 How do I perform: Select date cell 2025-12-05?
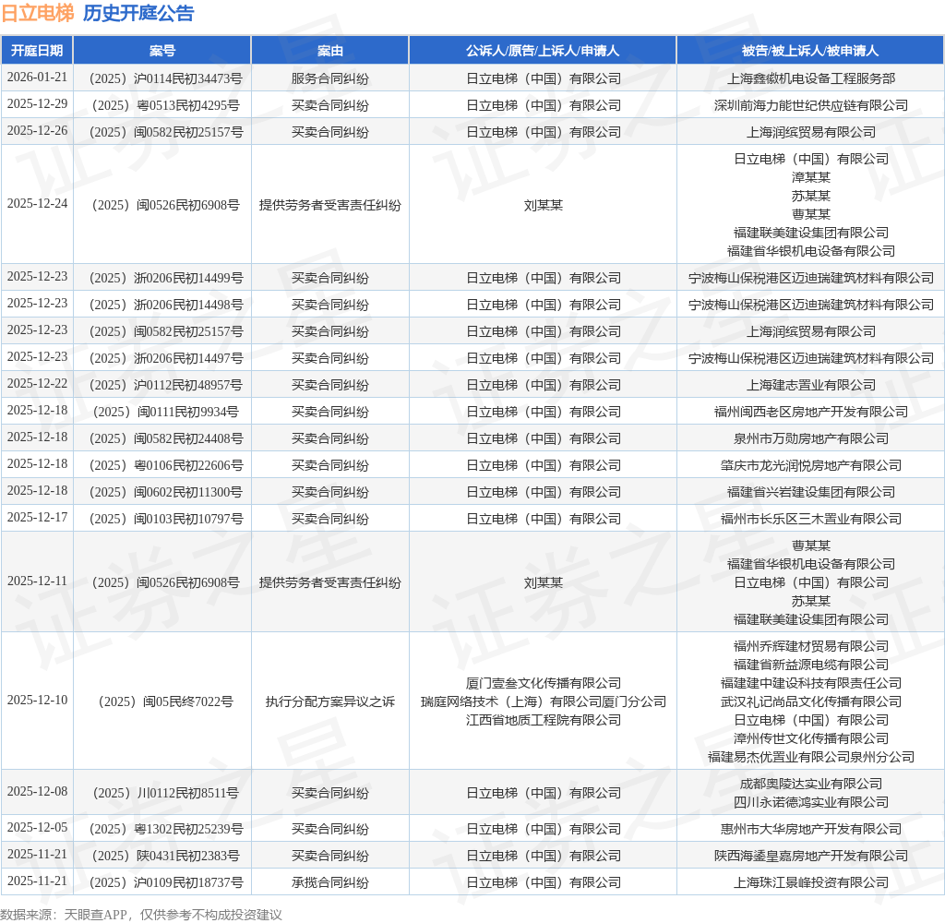(x=37, y=828)
